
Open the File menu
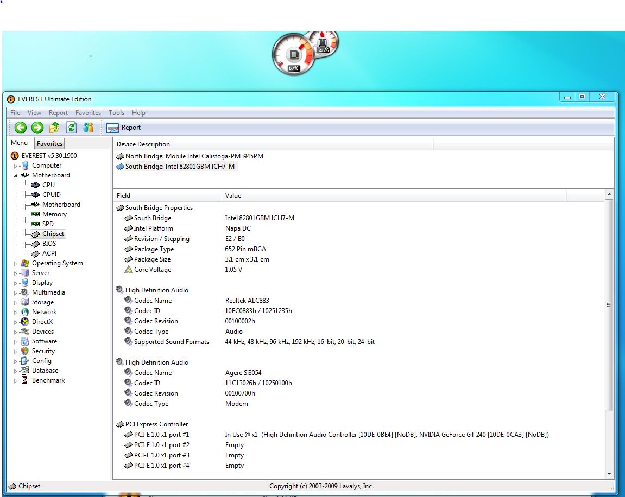tap(15, 113)
